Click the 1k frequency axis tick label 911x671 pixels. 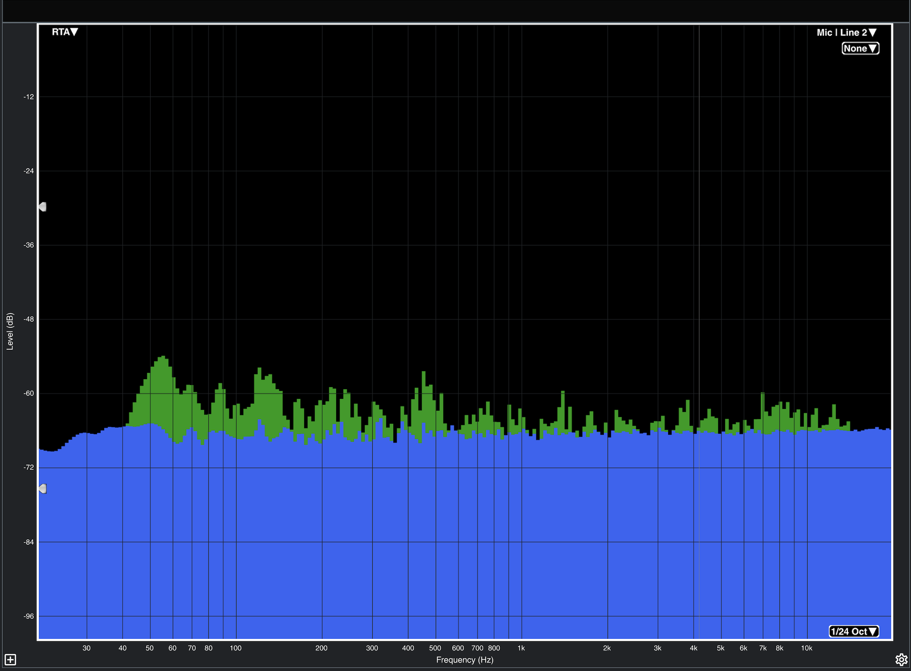[x=521, y=648]
